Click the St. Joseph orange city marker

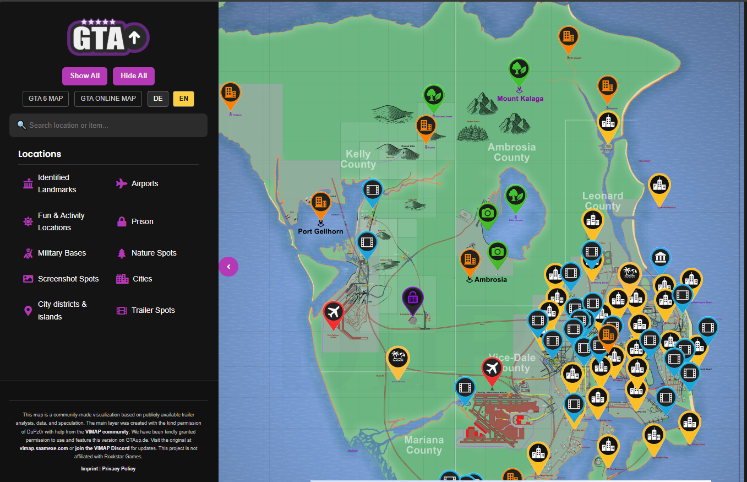(569, 39)
